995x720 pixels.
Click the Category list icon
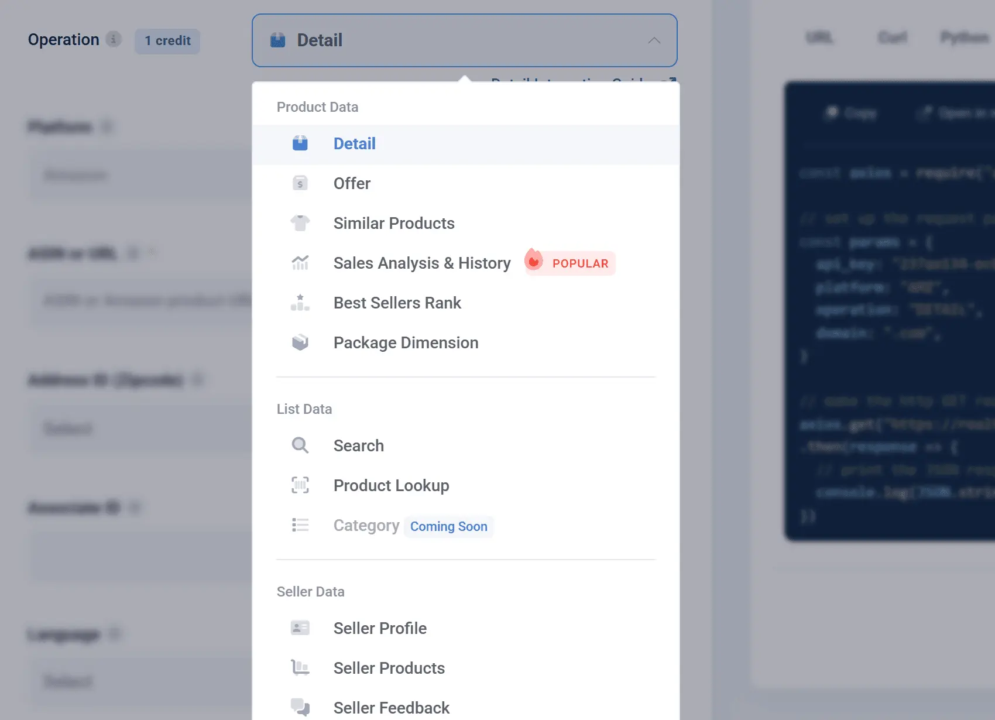[300, 525]
